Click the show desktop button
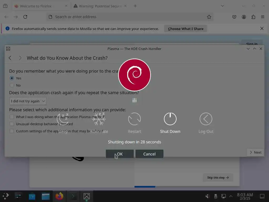Image resolution: width=269 pixels, height=202 pixels. (262, 196)
